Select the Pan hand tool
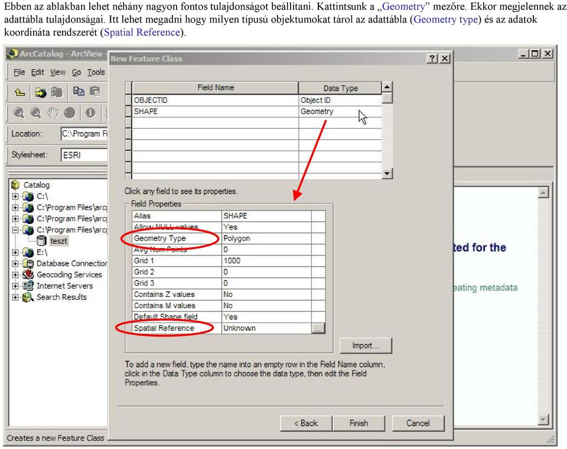 (x=53, y=113)
